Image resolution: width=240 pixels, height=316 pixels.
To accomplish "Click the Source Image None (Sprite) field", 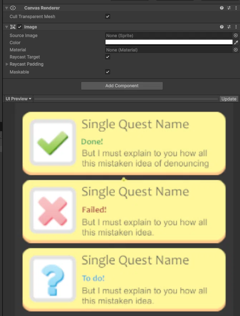I will coord(169,35).
